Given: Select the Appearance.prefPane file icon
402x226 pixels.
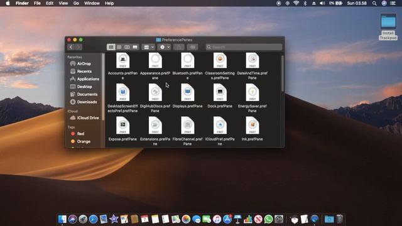Looking at the screenshot, I should click(x=155, y=60).
